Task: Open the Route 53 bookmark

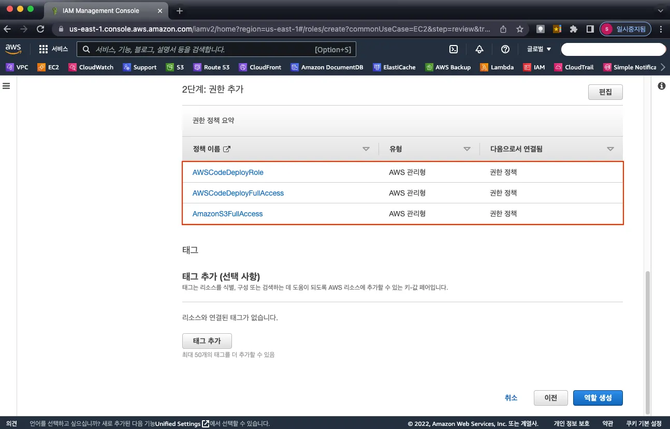Action: (211, 67)
